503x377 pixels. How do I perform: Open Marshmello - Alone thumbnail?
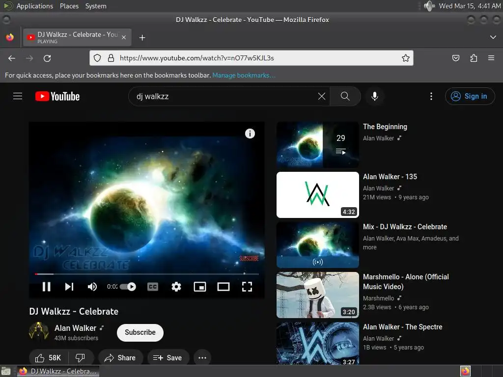click(318, 295)
